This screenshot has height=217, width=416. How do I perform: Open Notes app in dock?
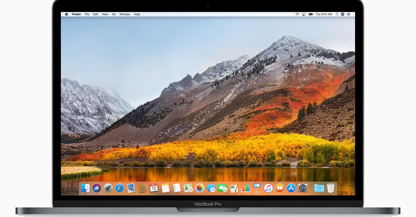[165, 188]
